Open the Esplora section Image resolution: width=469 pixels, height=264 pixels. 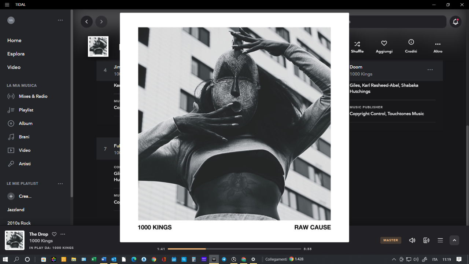(16, 54)
